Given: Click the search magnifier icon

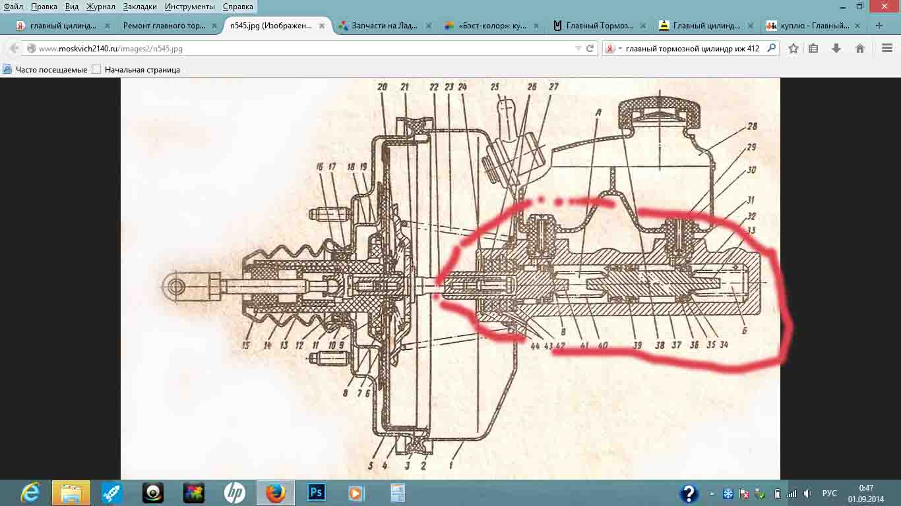Looking at the screenshot, I should [771, 48].
